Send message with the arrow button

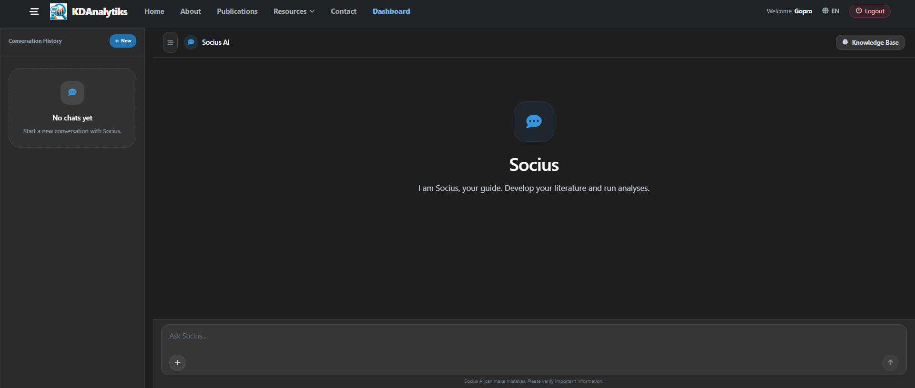(890, 362)
